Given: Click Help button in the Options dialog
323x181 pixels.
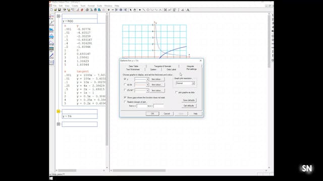Looking at the screenshot, I should tap(195, 114).
